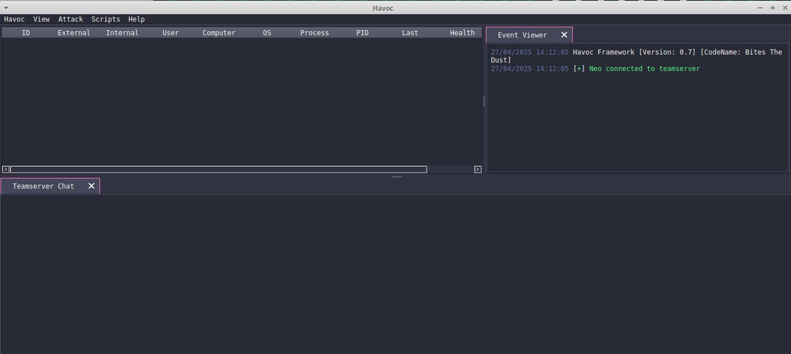Click the left scroll arrow of the session table
Screen dimensions: 791x354
(5, 169)
